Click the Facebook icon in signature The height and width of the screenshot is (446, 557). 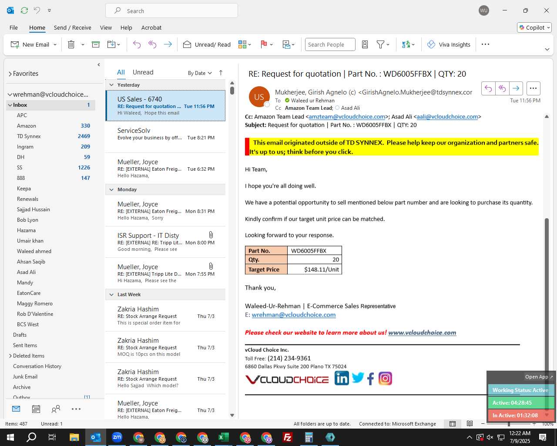click(x=371, y=378)
